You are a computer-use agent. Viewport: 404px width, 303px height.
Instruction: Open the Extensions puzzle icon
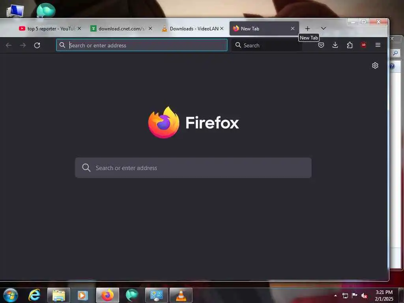pyautogui.click(x=350, y=45)
